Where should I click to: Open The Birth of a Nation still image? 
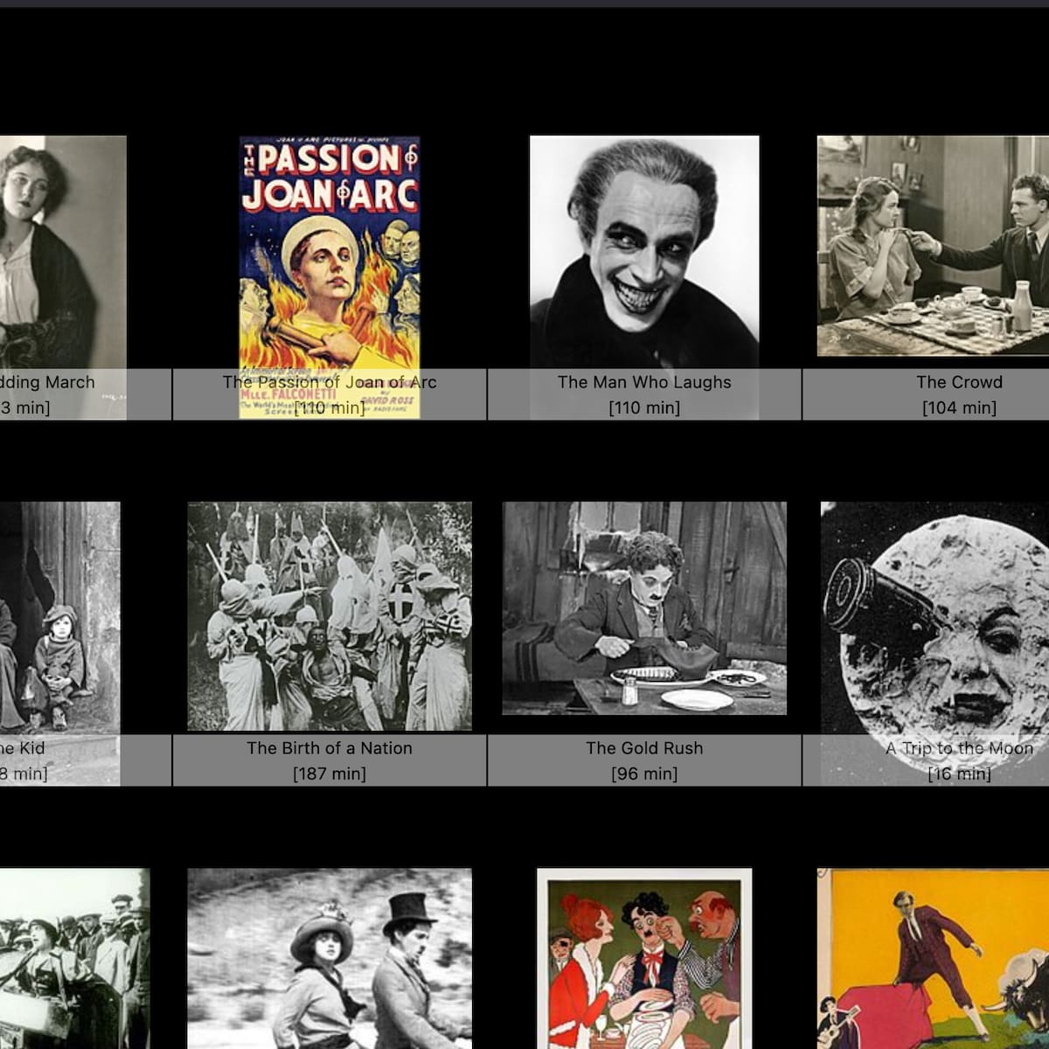click(330, 616)
